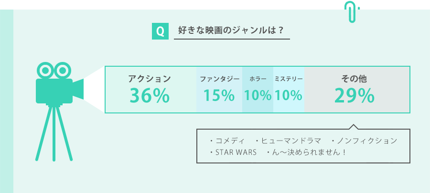
Task: Click the question title 好きな映画のジャンルは？
Action: [231, 30]
